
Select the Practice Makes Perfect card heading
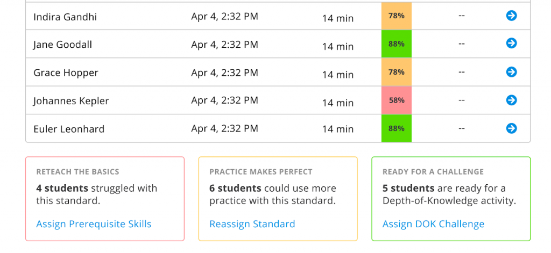point(260,172)
